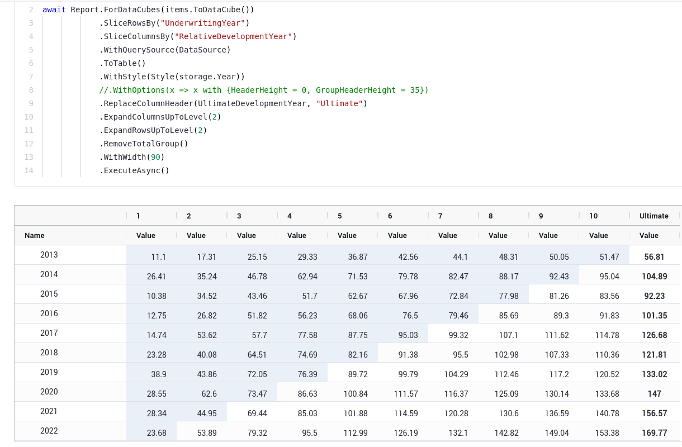Viewport: 682px width, 447px height.
Task: Select the 2020 row label
Action: pyautogui.click(x=49, y=392)
